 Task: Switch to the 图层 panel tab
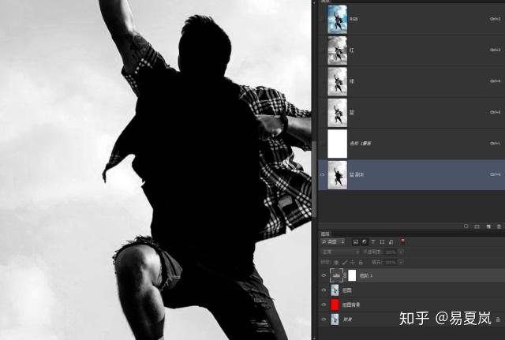click(325, 234)
